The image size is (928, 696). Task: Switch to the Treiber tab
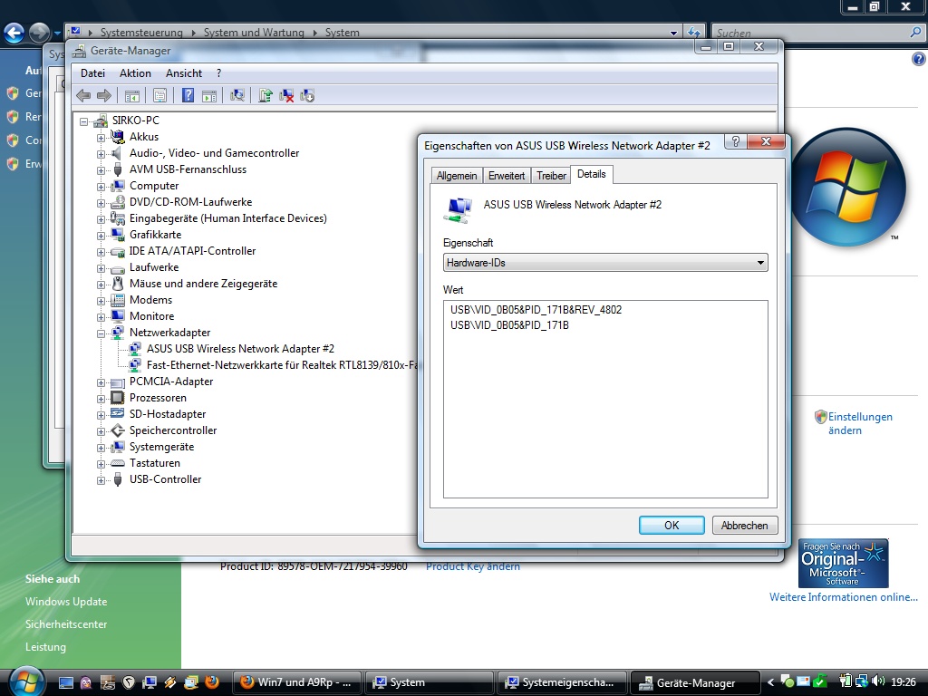coord(552,176)
